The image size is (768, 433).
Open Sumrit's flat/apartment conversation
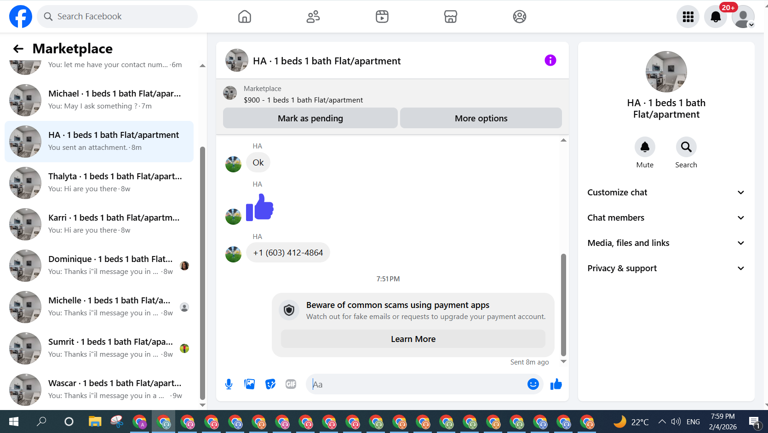click(x=99, y=348)
